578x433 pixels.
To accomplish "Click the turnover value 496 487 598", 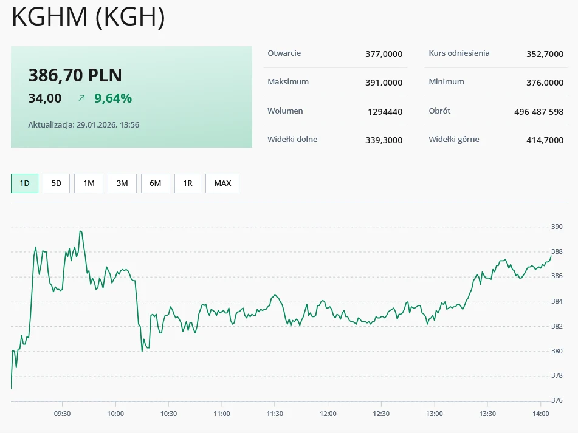I will coord(539,112).
